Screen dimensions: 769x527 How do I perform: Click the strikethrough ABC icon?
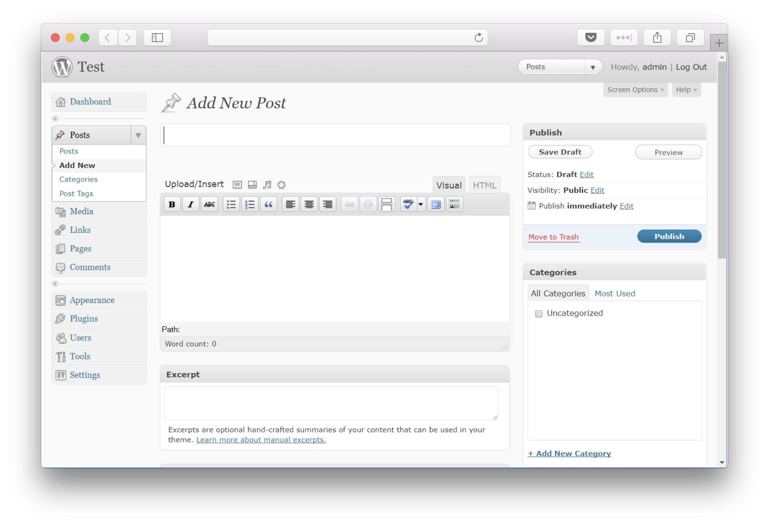(x=209, y=204)
